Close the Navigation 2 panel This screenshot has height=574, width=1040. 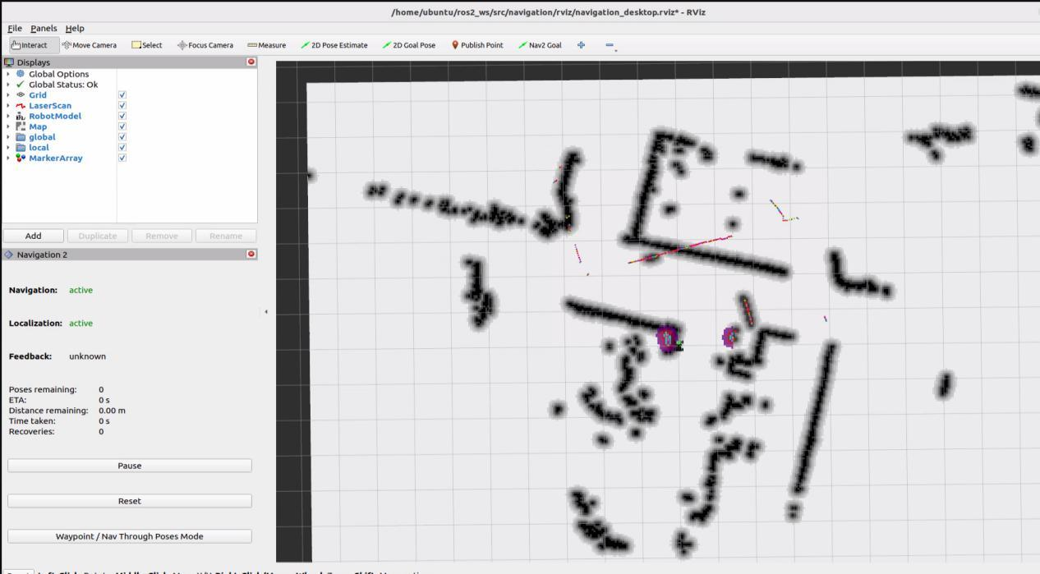tap(251, 255)
